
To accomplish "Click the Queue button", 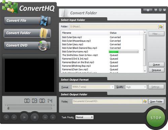I will point(156,65).
